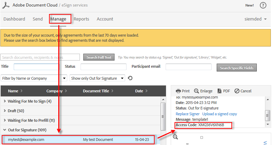Open the Show only Out for Signature dropdown
The width and height of the screenshot is (276, 145).
point(97,78)
